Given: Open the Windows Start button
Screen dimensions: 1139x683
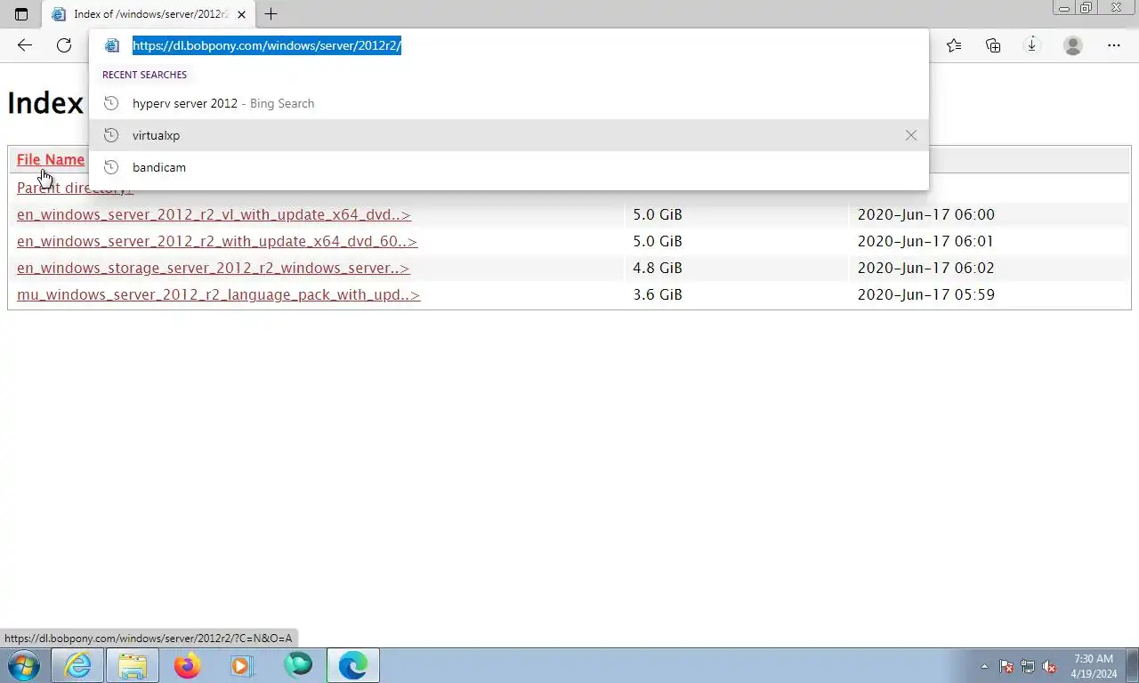Looking at the screenshot, I should [x=24, y=665].
